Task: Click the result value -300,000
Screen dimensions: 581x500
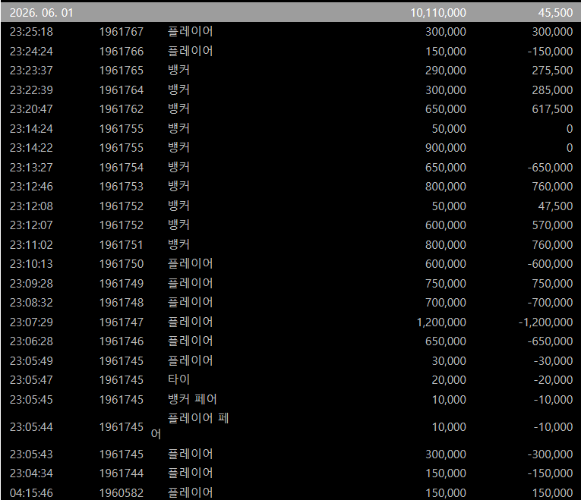Action: coord(551,454)
